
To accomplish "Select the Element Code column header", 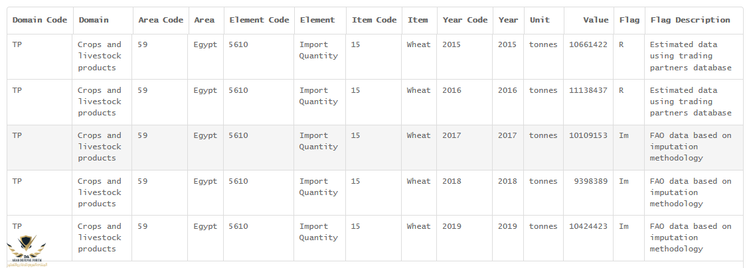I will (x=259, y=20).
